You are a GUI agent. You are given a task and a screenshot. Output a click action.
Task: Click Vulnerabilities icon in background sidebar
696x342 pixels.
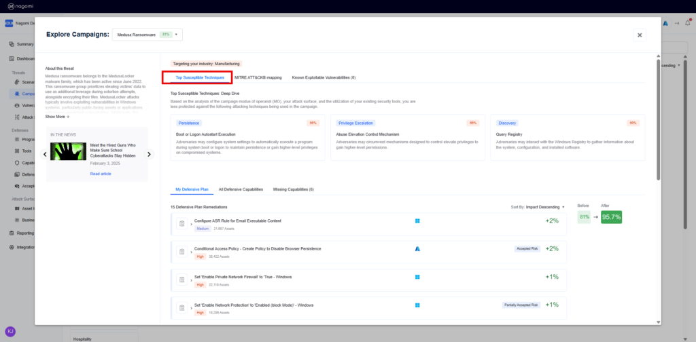[17, 105]
